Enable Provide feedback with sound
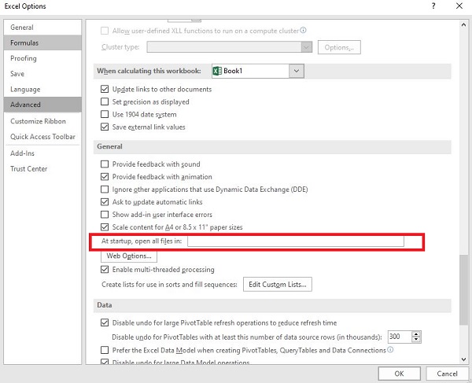This screenshot has width=472, height=383. click(x=105, y=164)
